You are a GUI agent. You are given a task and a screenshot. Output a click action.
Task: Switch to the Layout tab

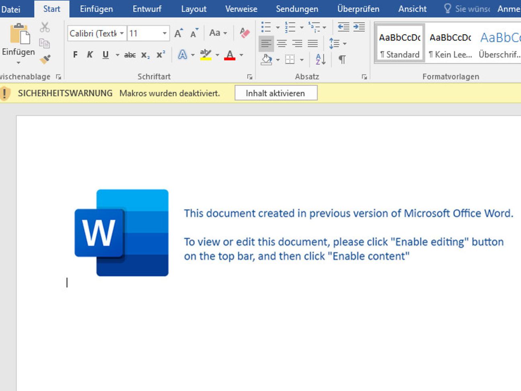(x=194, y=9)
